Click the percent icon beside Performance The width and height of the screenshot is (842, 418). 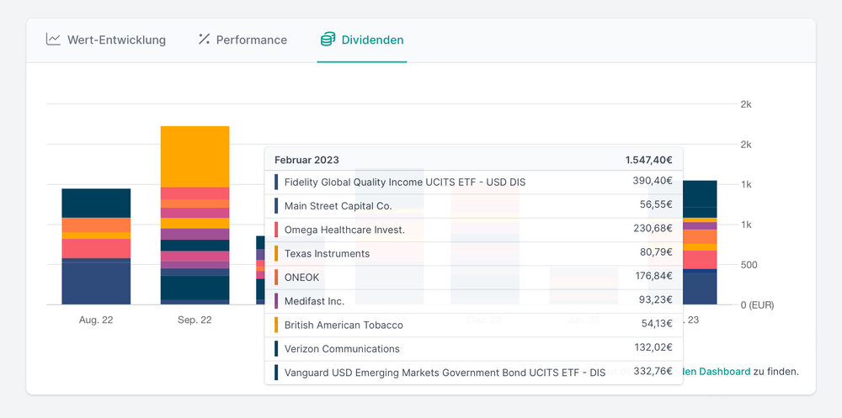coord(204,40)
